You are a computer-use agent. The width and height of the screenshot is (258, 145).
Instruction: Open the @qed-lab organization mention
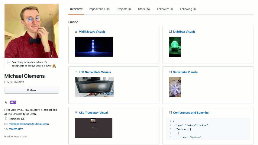51,110
